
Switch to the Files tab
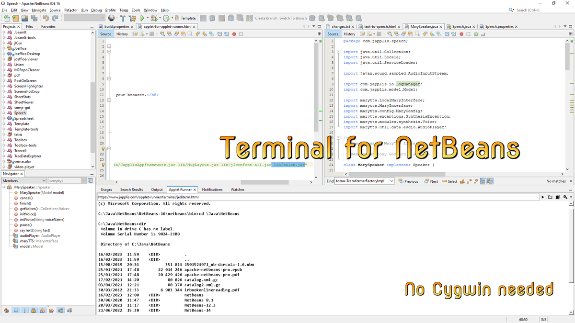[x=29, y=26]
